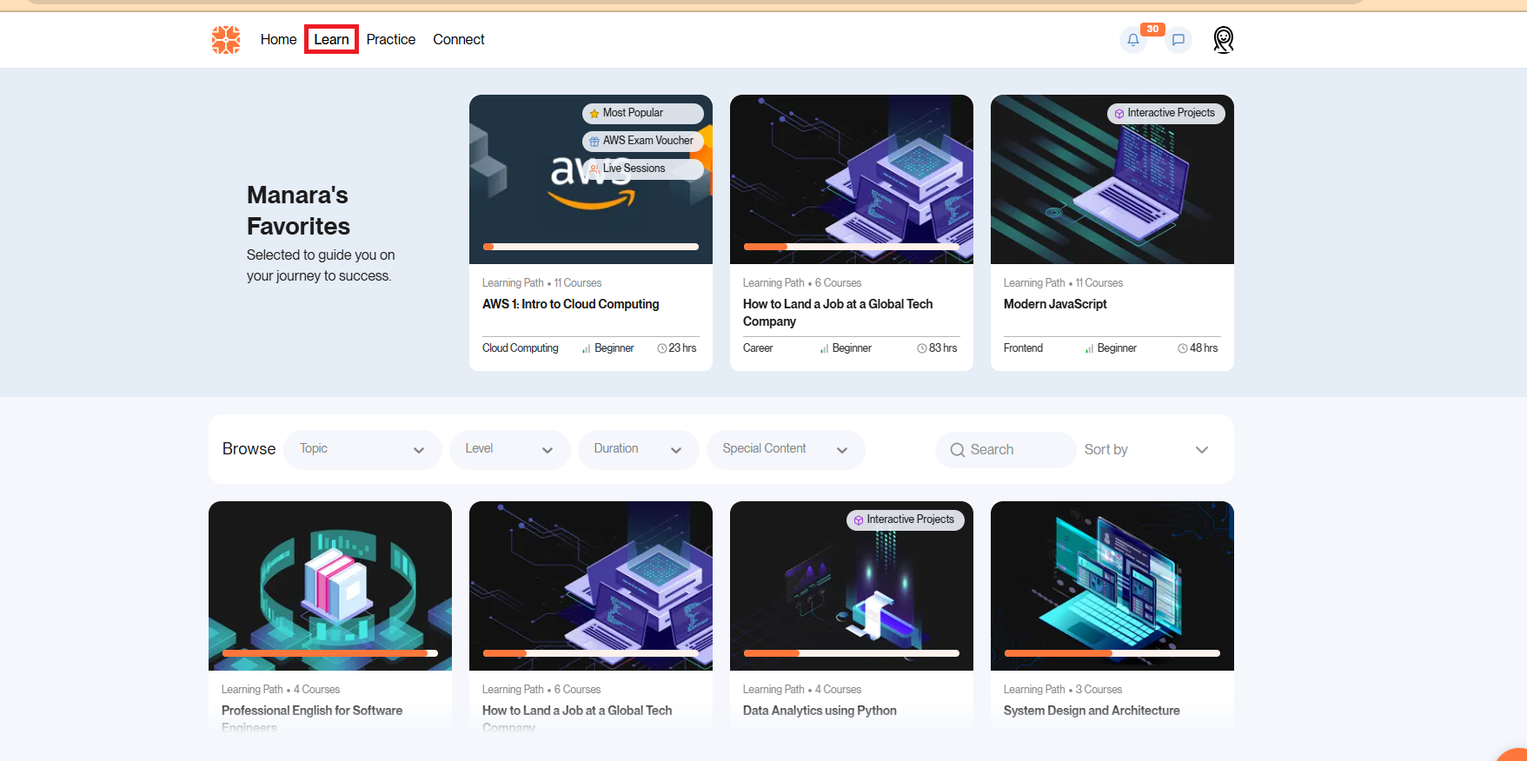This screenshot has width=1527, height=761.
Task: Click progress bar on AWS card
Action: [591, 247]
